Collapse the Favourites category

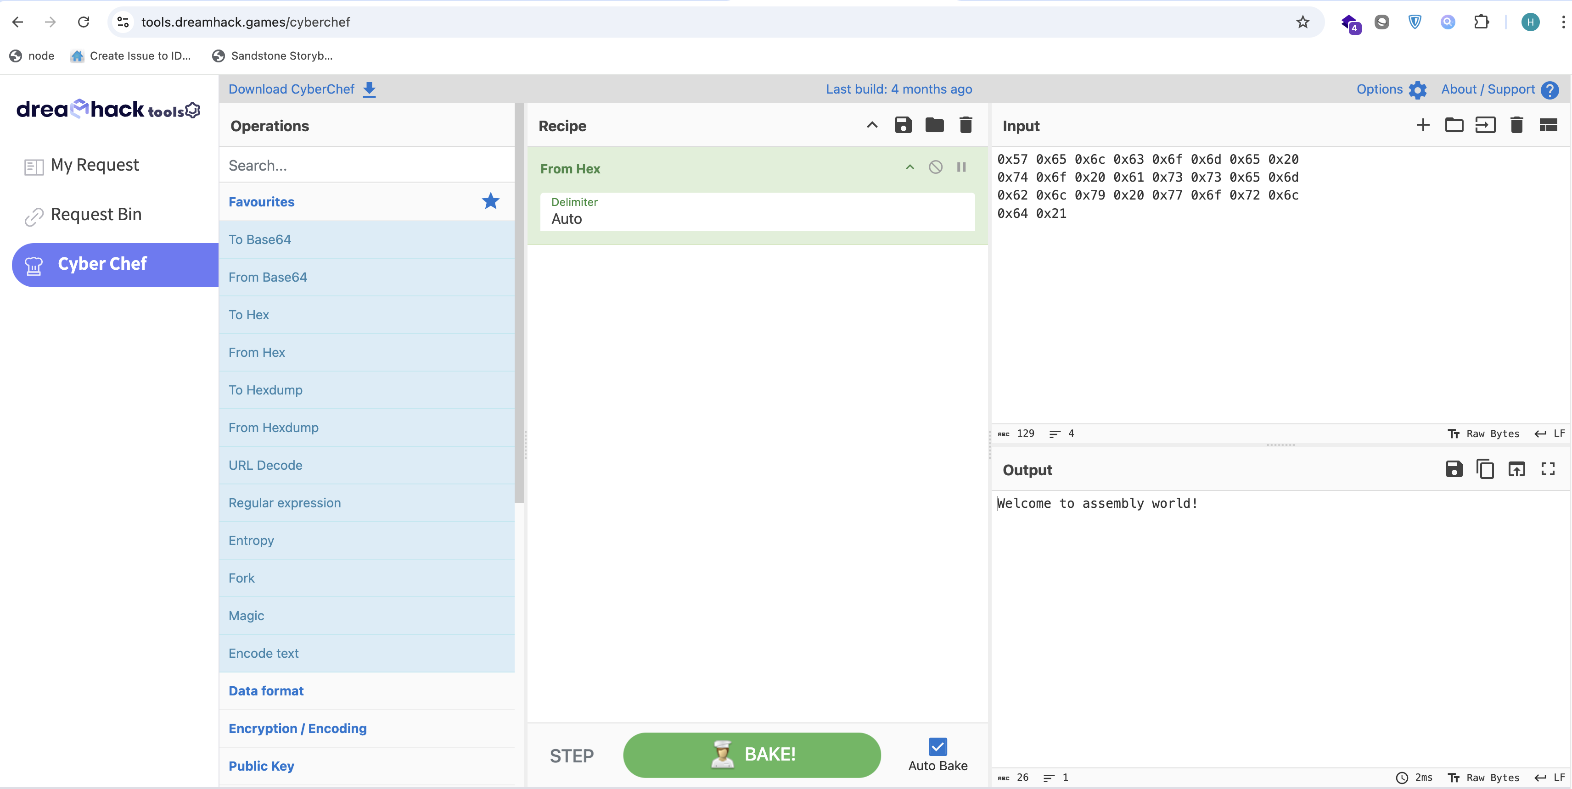pos(261,202)
